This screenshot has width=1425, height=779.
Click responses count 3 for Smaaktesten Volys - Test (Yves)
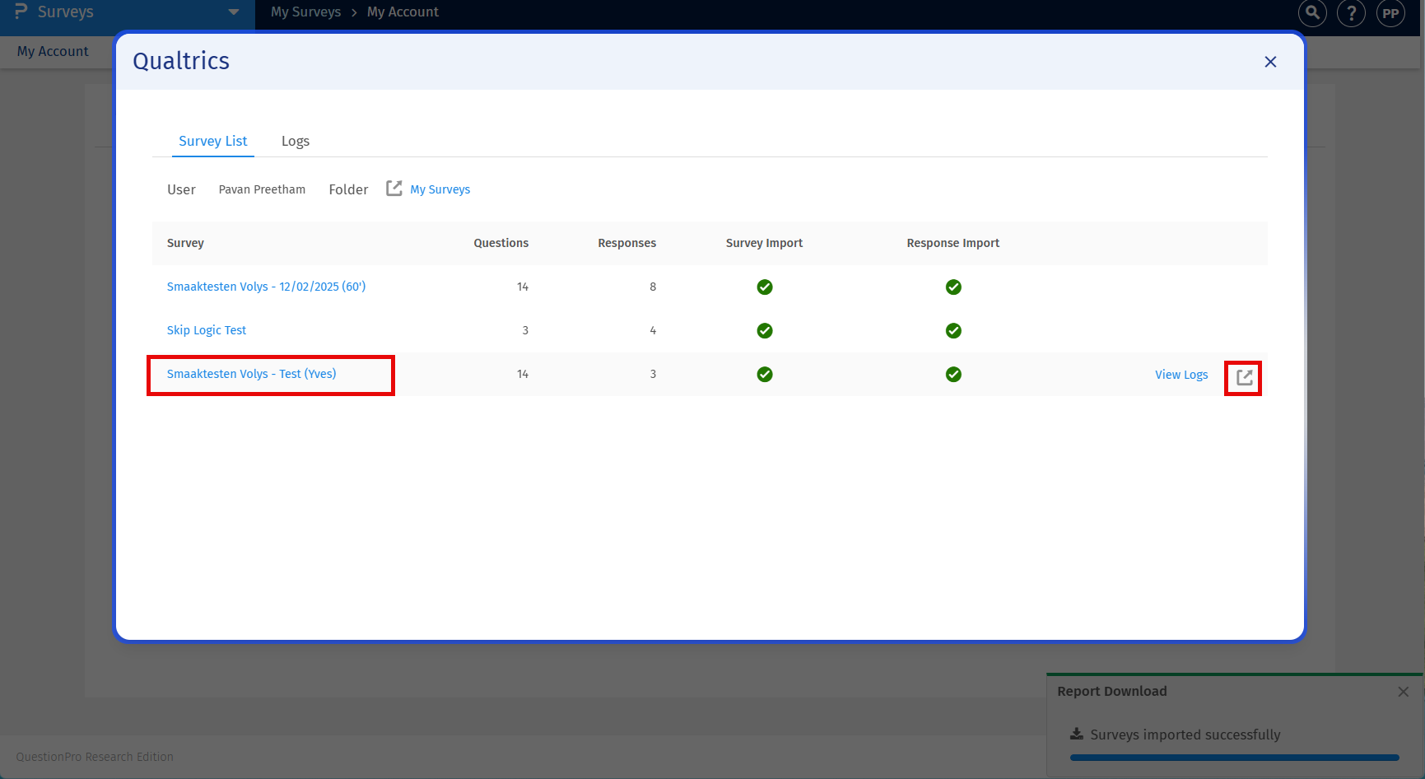coord(653,374)
